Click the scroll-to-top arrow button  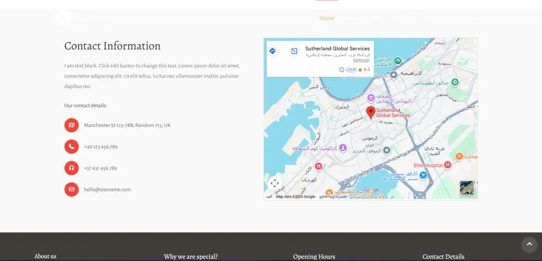coord(529,245)
